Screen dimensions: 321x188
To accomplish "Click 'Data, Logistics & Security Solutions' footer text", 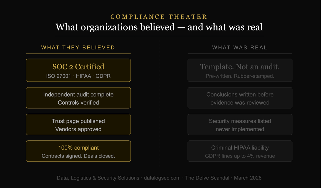I will pos(98,178).
